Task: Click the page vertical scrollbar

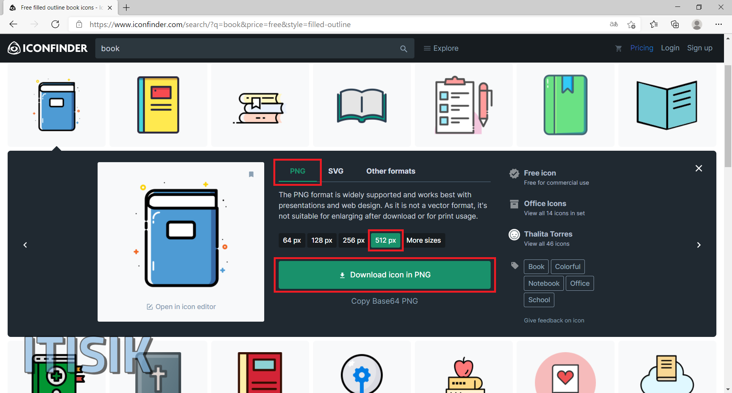Action: (x=728, y=116)
